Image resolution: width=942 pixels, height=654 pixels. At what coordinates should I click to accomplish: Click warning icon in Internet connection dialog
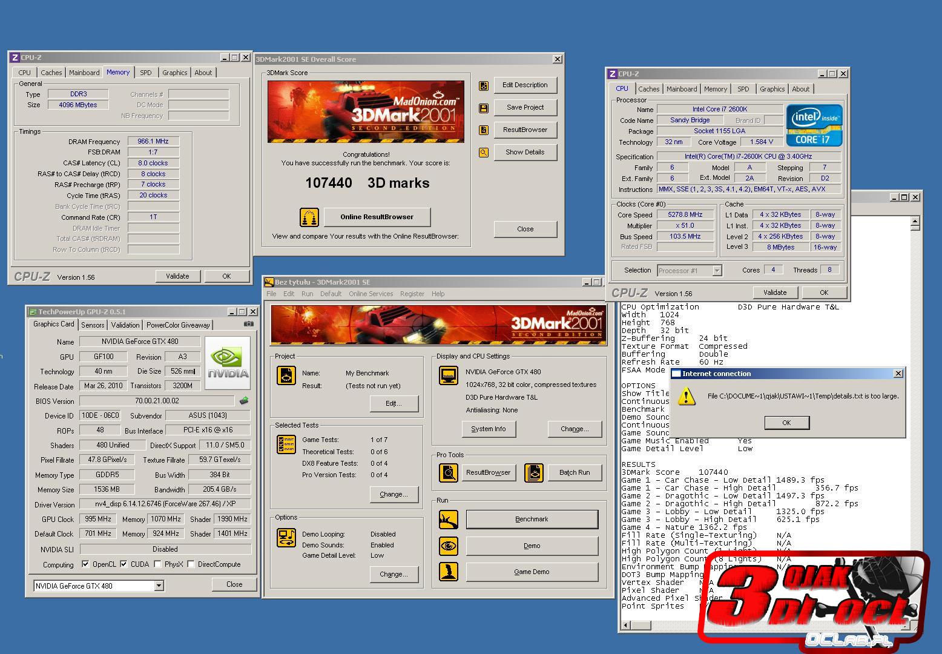[686, 397]
